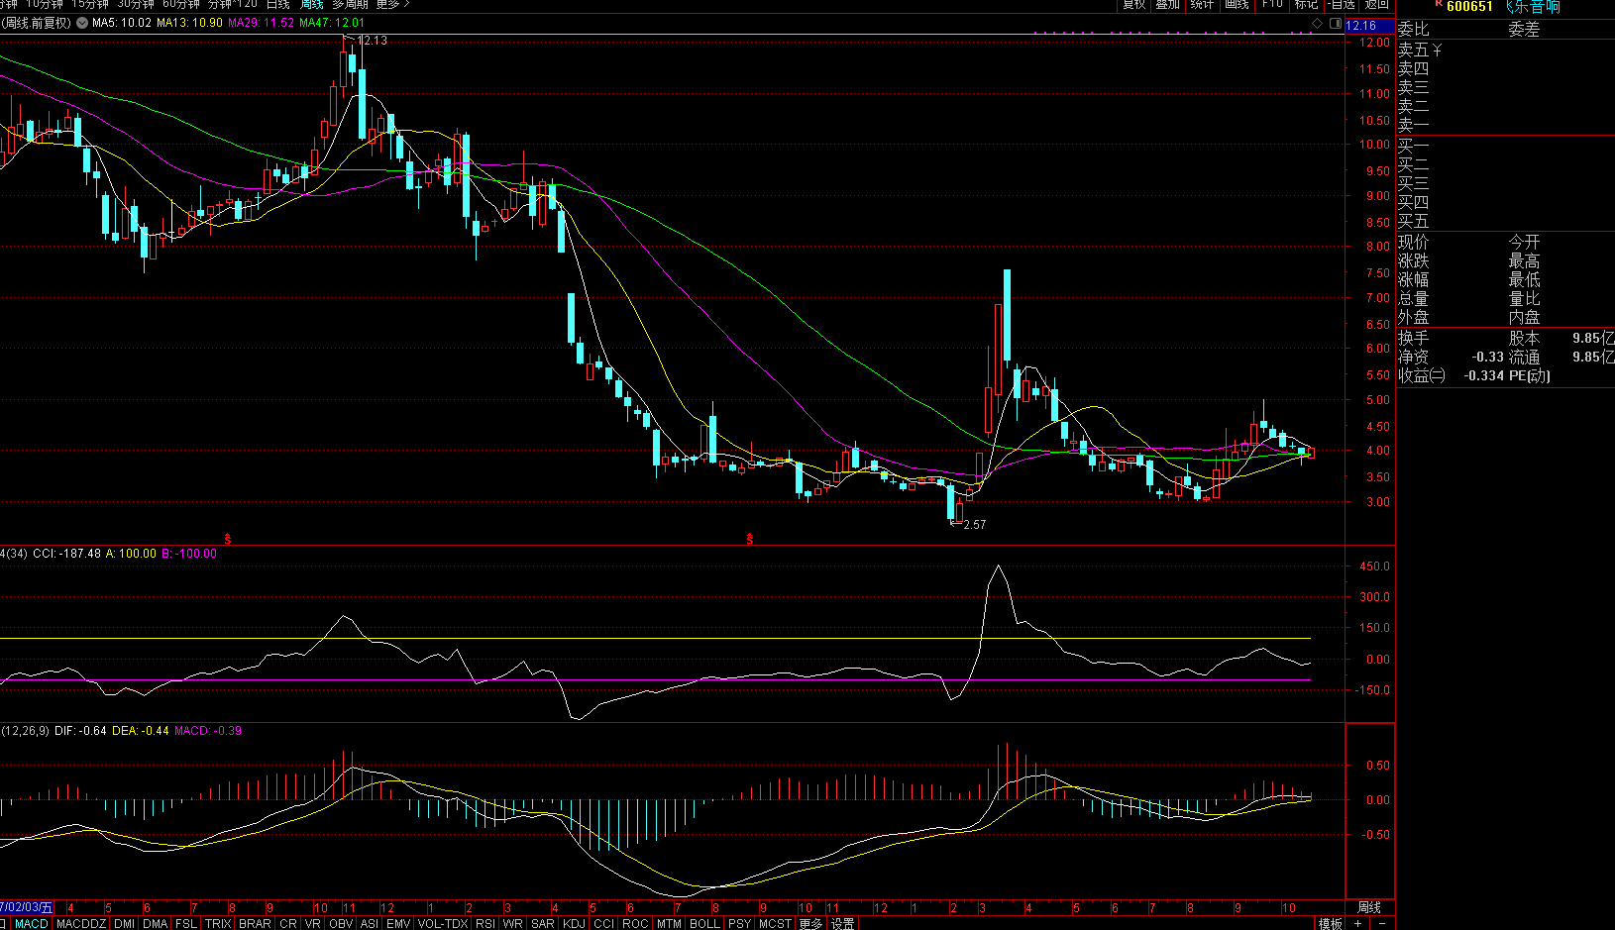This screenshot has width=1615, height=930.
Task: Toggle the side panel icon next to 12.16
Action: point(1336,24)
